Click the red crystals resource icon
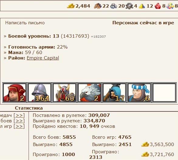 pyautogui.click(x=158, y=6)
